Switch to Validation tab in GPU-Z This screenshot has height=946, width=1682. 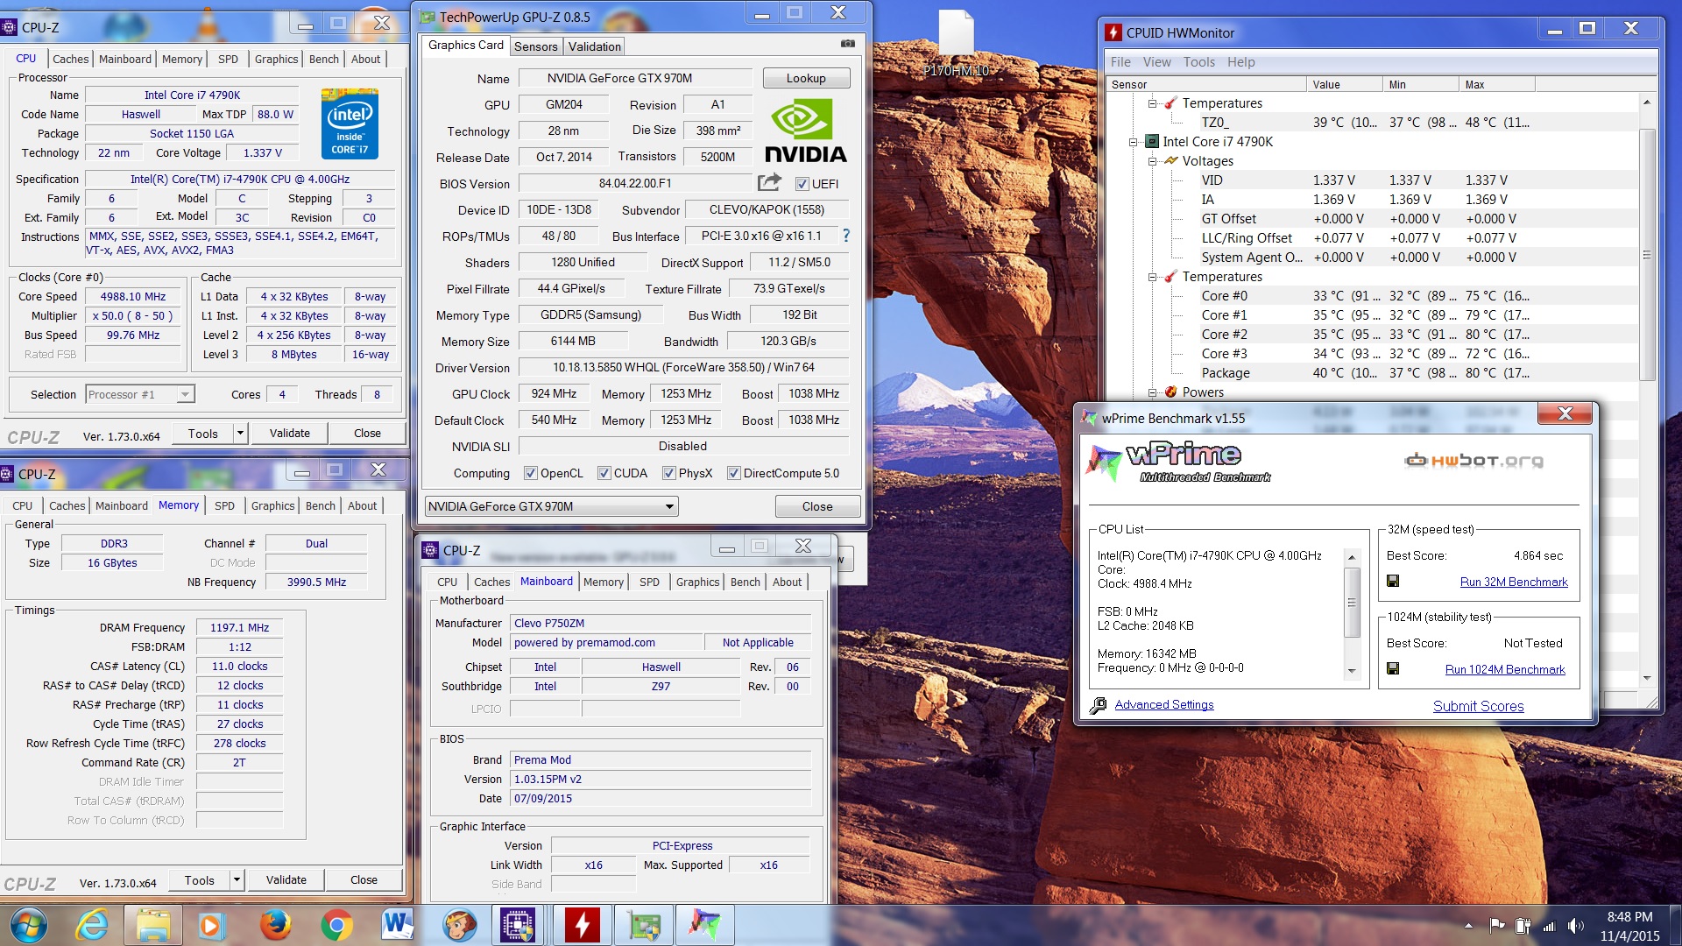pos(594,46)
